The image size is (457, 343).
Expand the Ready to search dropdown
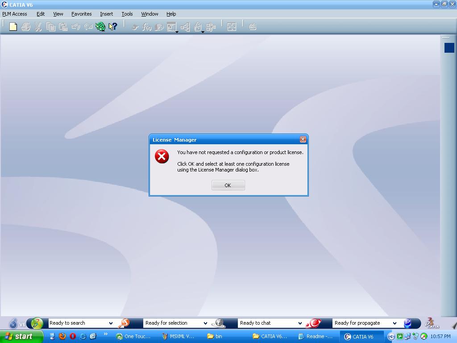111,323
